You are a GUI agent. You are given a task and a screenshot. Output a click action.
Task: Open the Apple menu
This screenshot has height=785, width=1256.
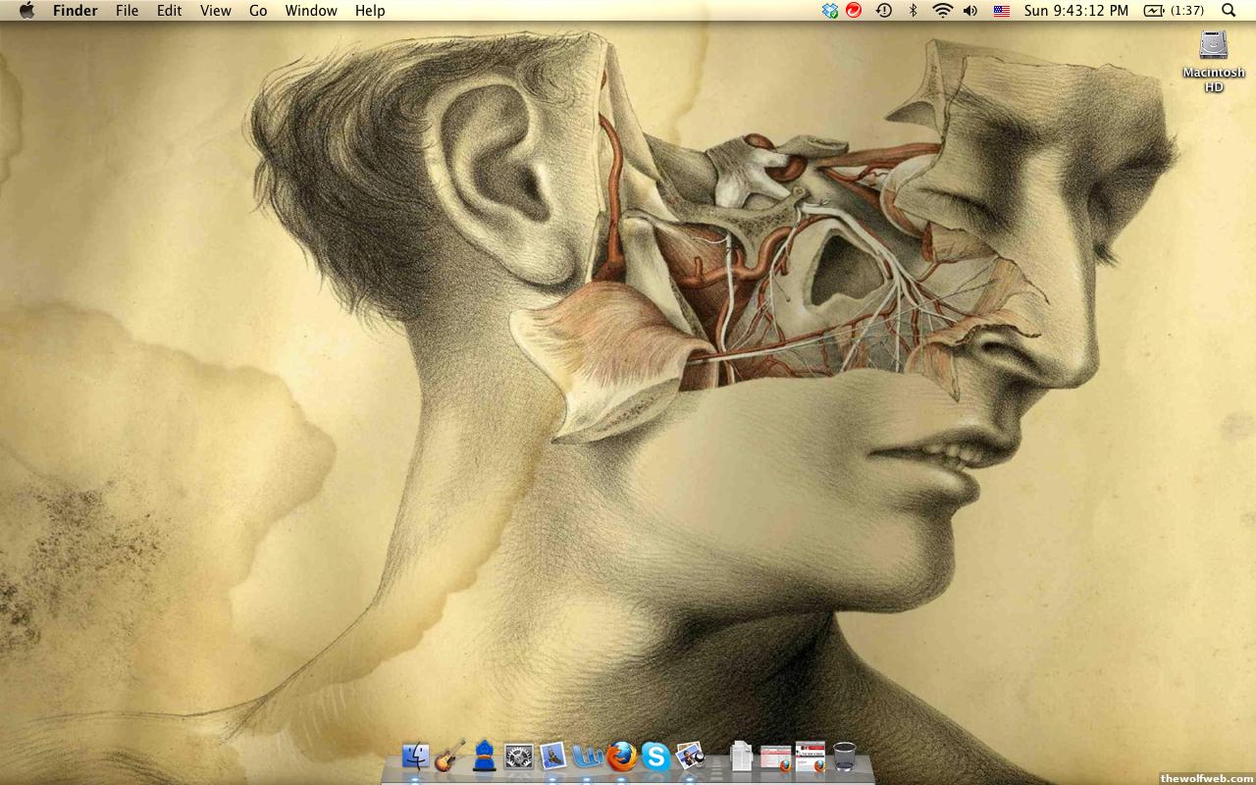click(26, 11)
